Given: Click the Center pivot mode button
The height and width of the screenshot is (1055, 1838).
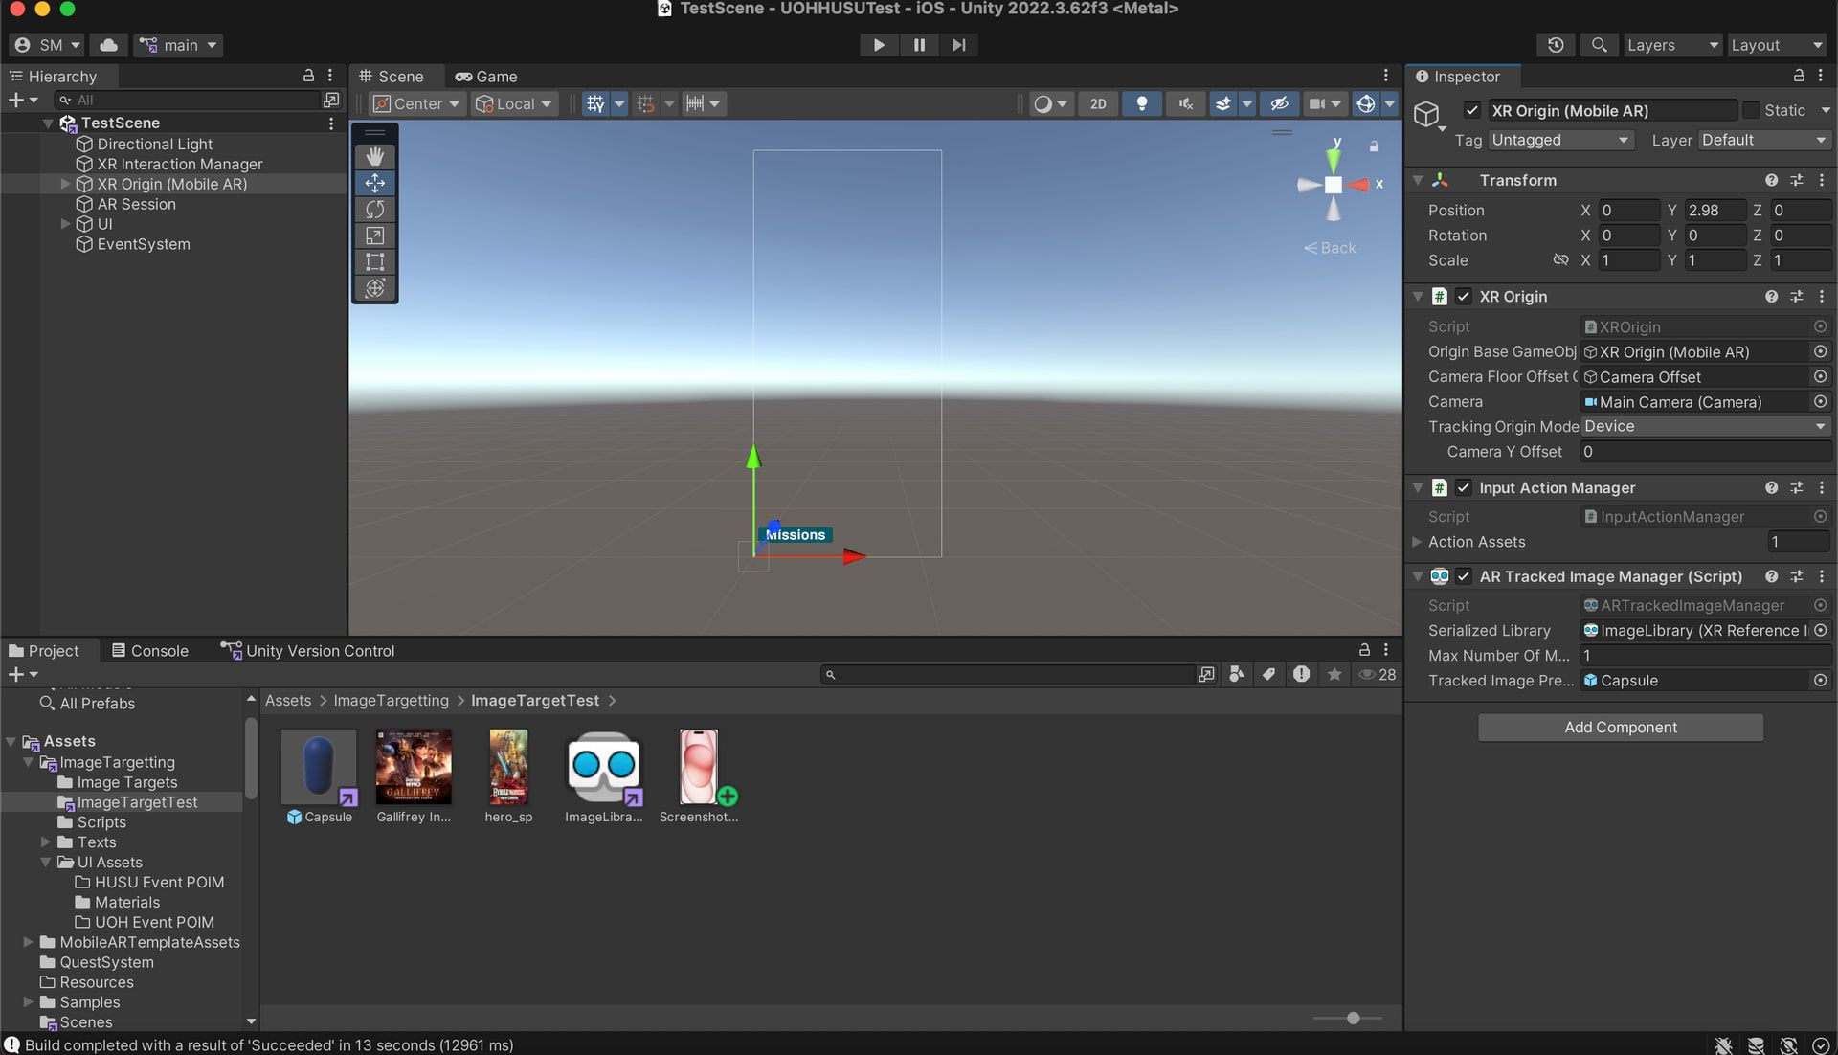Looking at the screenshot, I should [x=415, y=103].
